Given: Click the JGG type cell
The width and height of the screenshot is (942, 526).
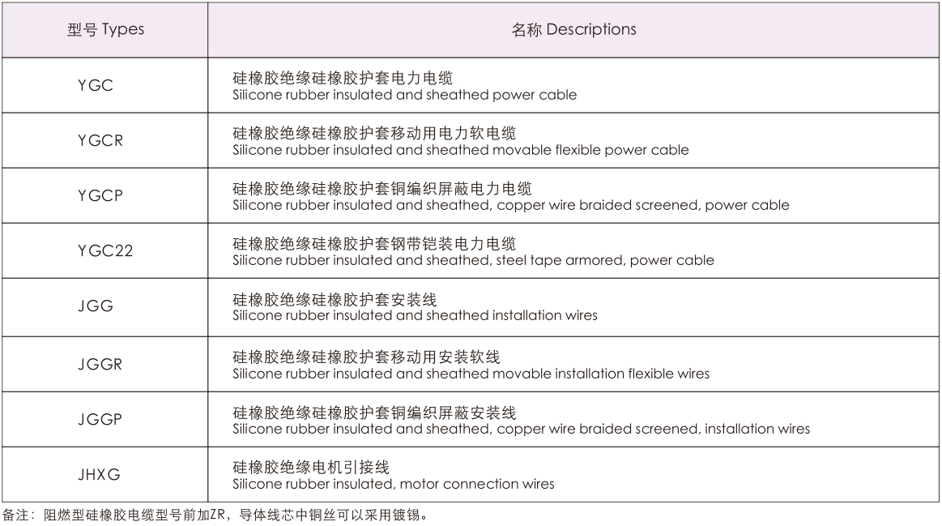Looking at the screenshot, I should click(96, 306).
